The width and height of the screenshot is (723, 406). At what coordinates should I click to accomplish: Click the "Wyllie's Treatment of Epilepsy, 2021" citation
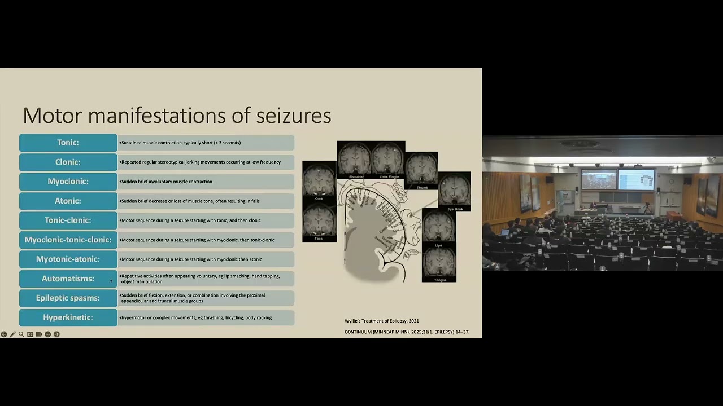382,321
